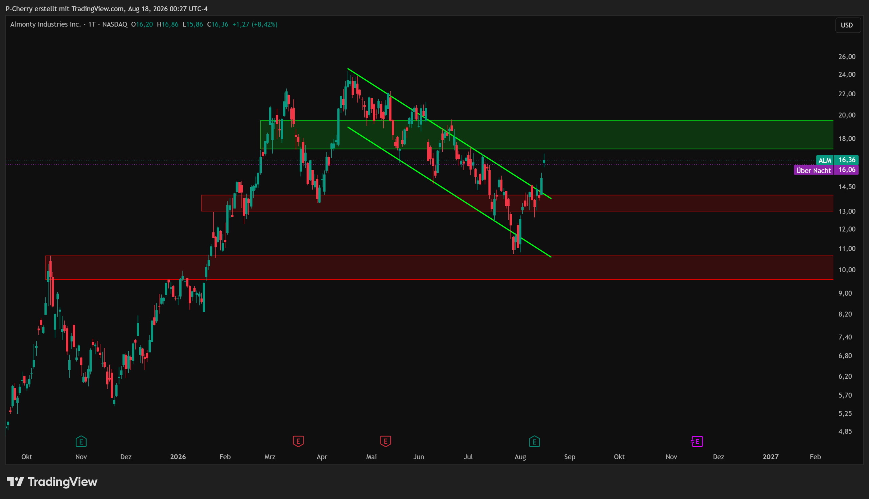Click the low value L15,86
869x499 pixels.
point(192,24)
